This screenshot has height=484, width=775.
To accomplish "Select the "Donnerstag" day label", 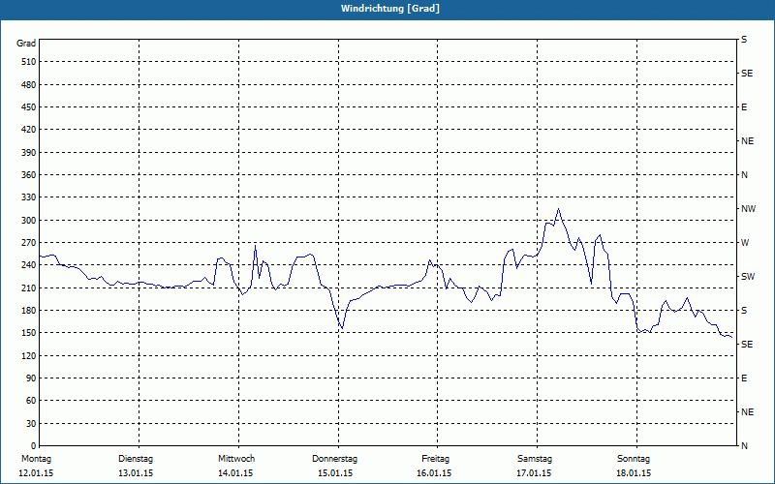I will point(334,459).
